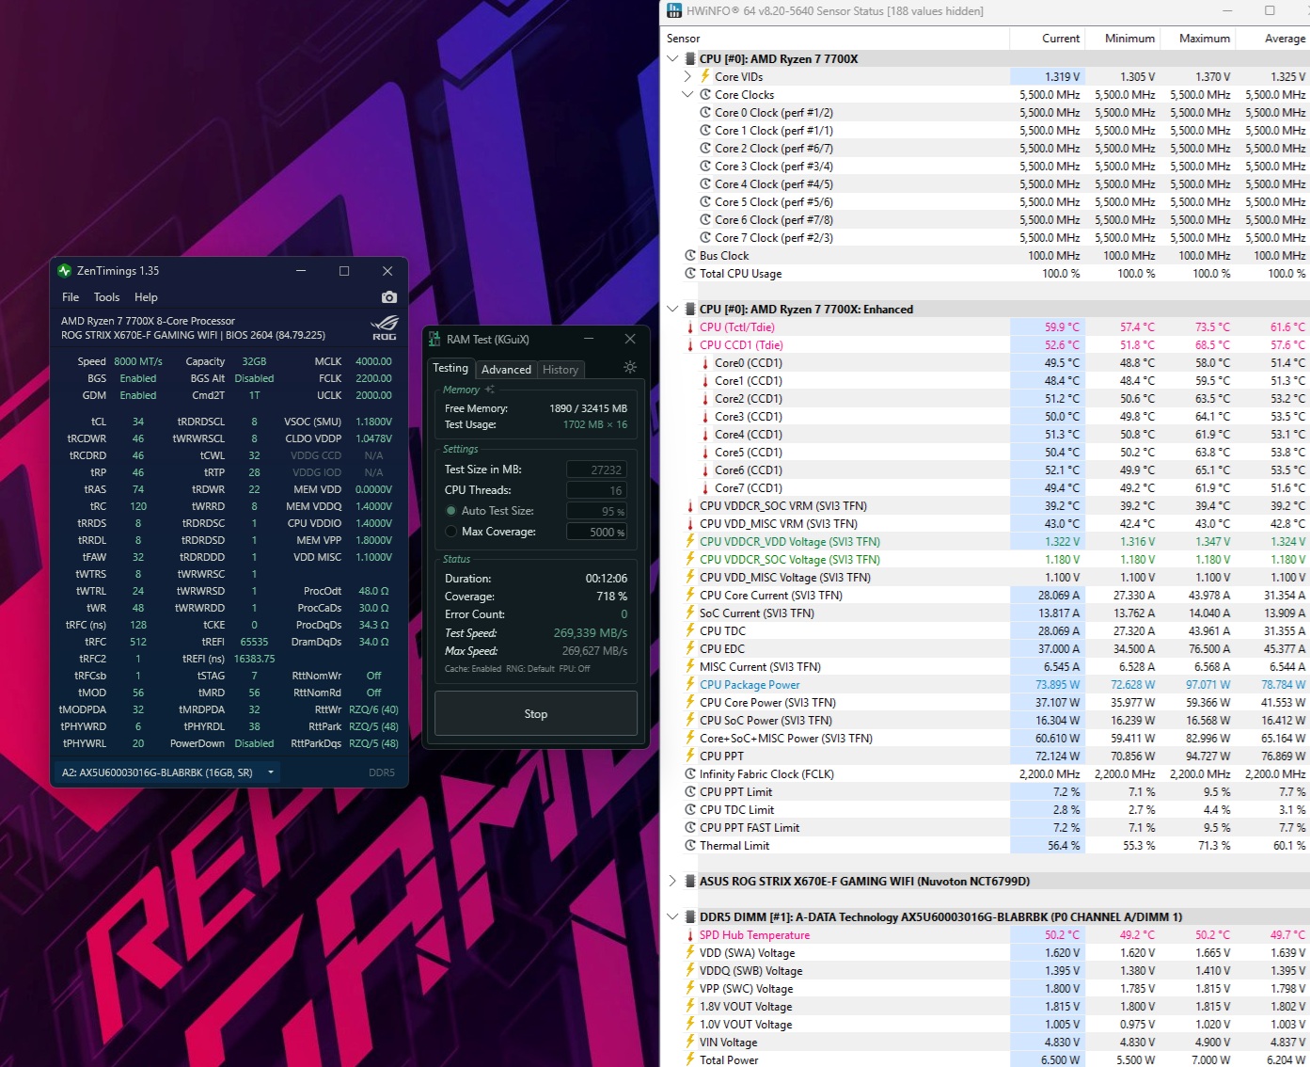Click the lightning icon beside VDD (SWA) Voltage

coord(690,953)
